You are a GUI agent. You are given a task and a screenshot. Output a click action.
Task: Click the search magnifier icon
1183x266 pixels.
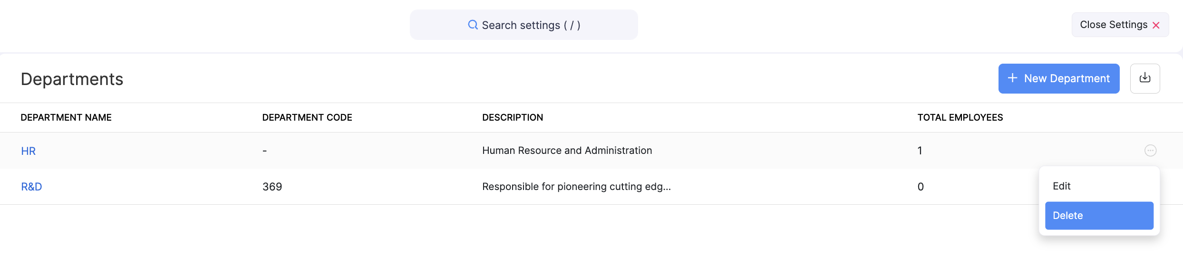coord(473,25)
